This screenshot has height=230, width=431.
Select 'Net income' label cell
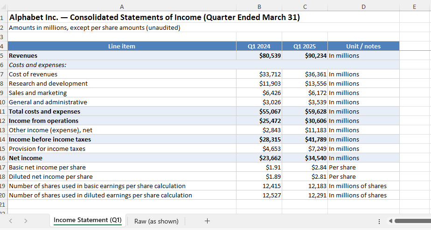(x=122, y=158)
